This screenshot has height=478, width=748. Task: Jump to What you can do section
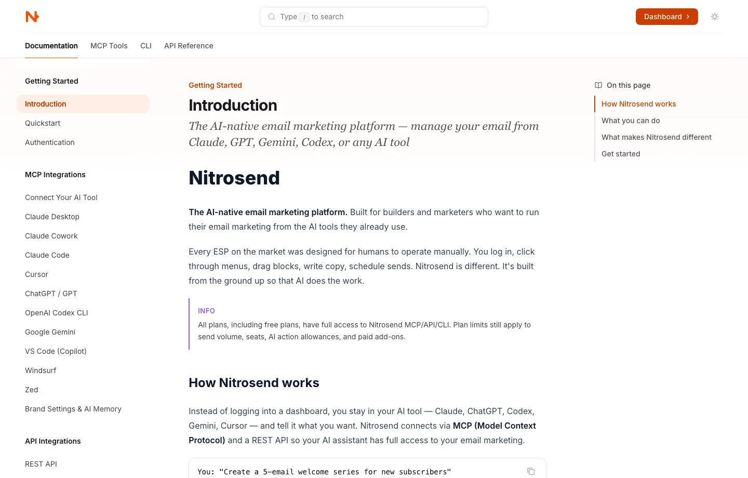[631, 121]
